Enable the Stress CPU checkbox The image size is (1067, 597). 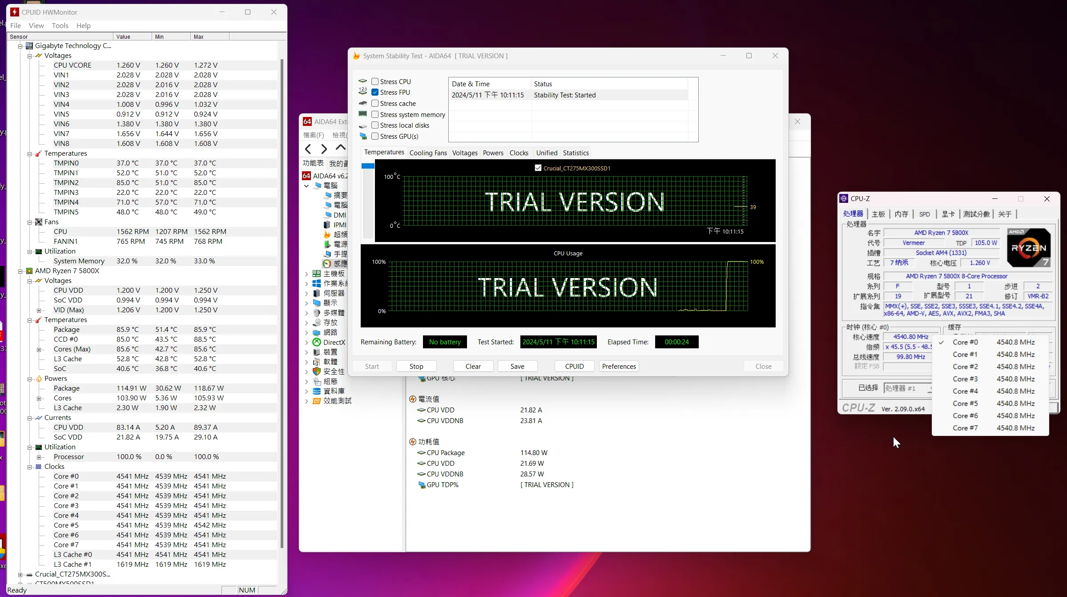[x=375, y=81]
